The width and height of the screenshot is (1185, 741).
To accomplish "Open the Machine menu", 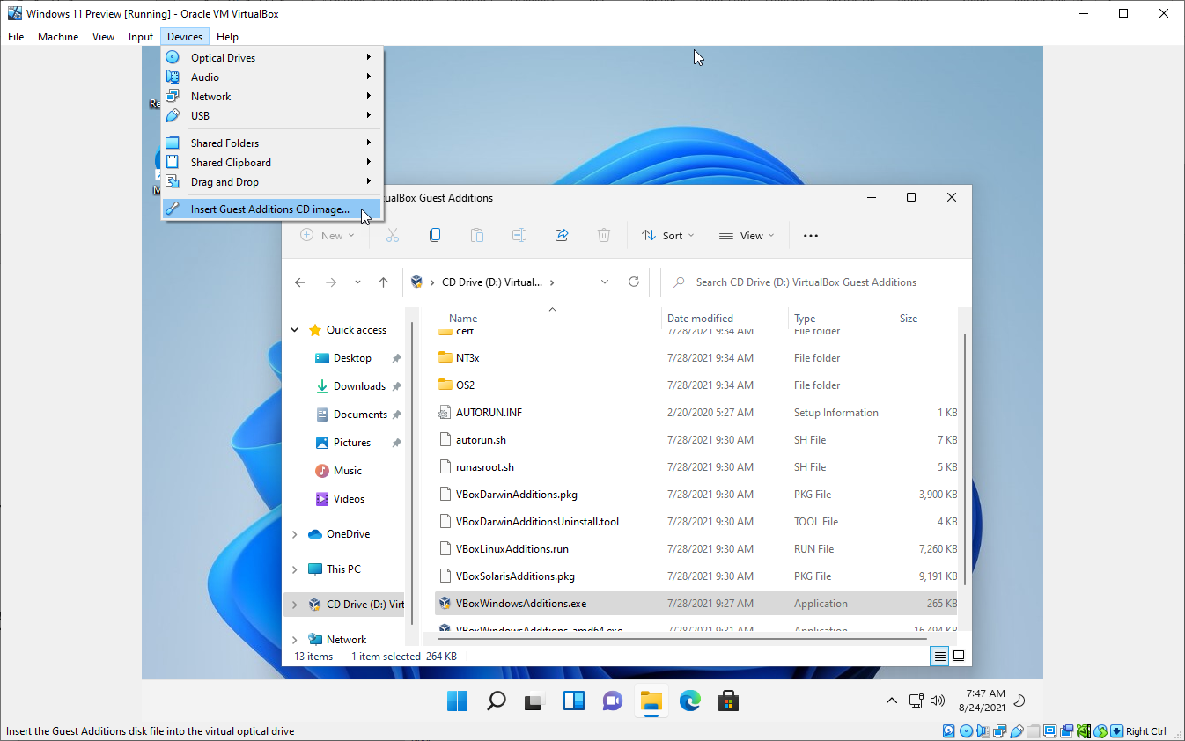I will [58, 37].
